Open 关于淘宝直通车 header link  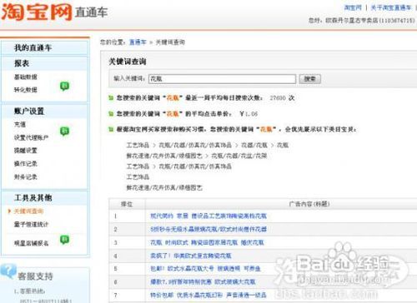coord(391,7)
